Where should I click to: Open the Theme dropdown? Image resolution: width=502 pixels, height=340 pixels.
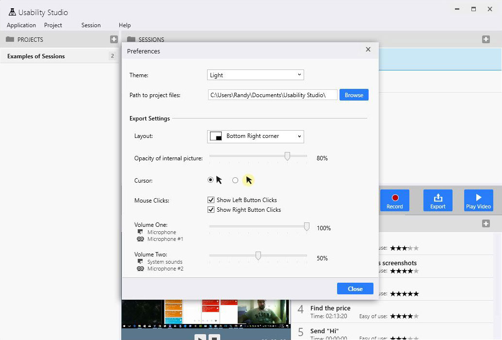256,75
